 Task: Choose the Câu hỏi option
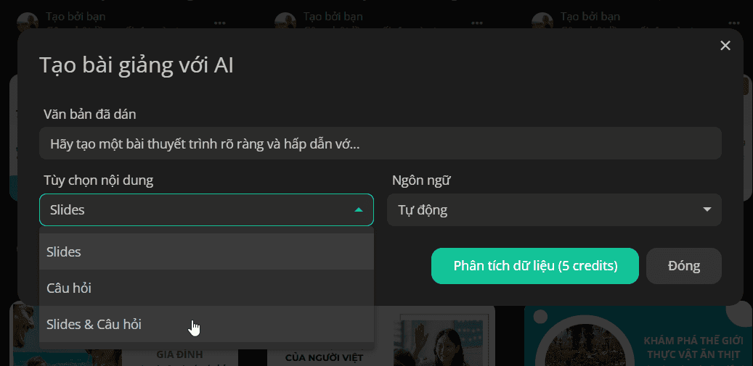pyautogui.click(x=206, y=288)
